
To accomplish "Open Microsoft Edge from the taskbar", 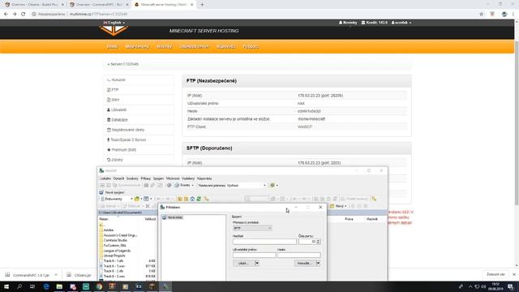I will click(46, 286).
